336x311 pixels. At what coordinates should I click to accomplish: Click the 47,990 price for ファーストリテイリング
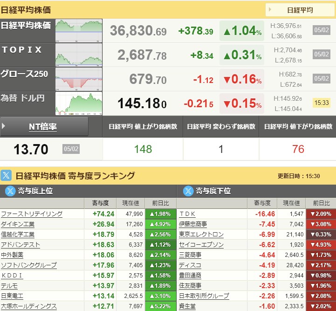point(134,214)
